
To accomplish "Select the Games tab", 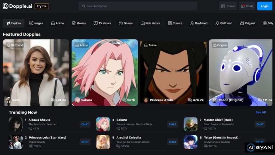I will (126, 23).
